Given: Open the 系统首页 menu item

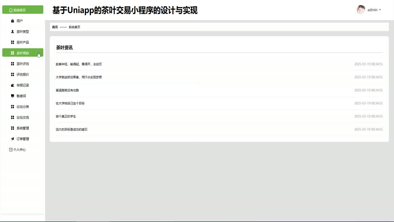Looking at the screenshot, I should 23,10.
